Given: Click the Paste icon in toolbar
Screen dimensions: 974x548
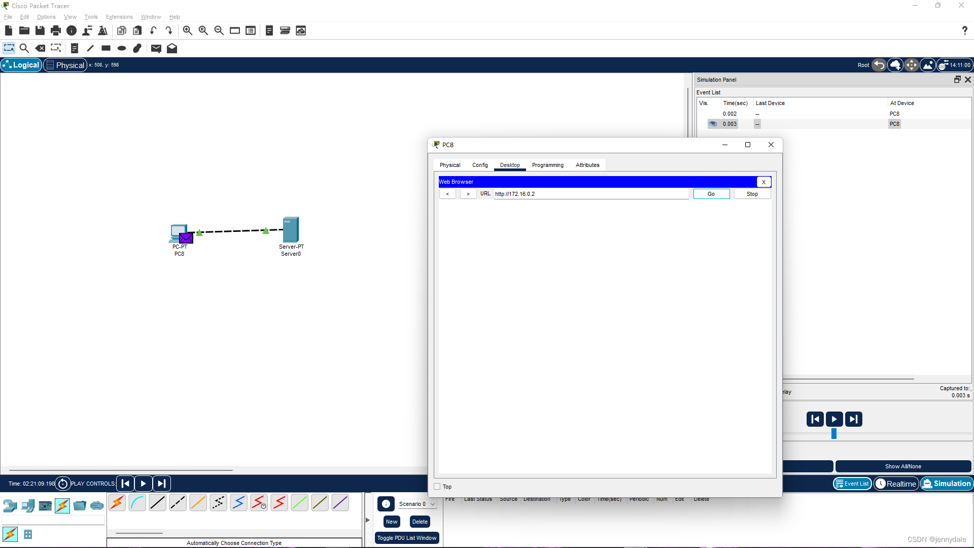Looking at the screenshot, I should pos(137,31).
